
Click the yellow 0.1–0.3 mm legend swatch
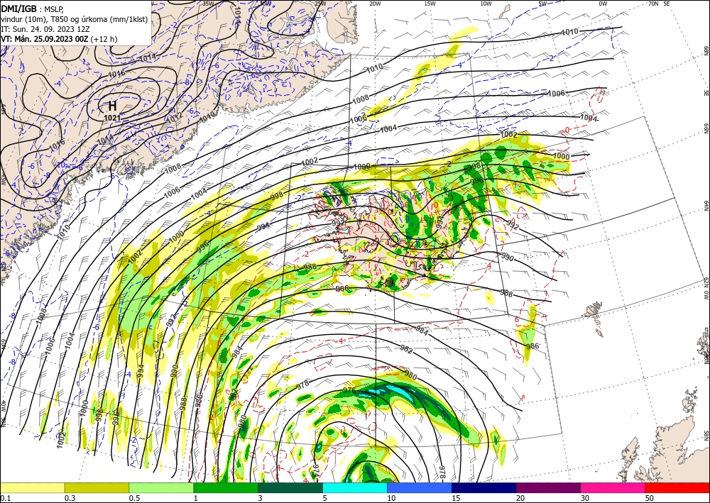[x=33, y=487]
